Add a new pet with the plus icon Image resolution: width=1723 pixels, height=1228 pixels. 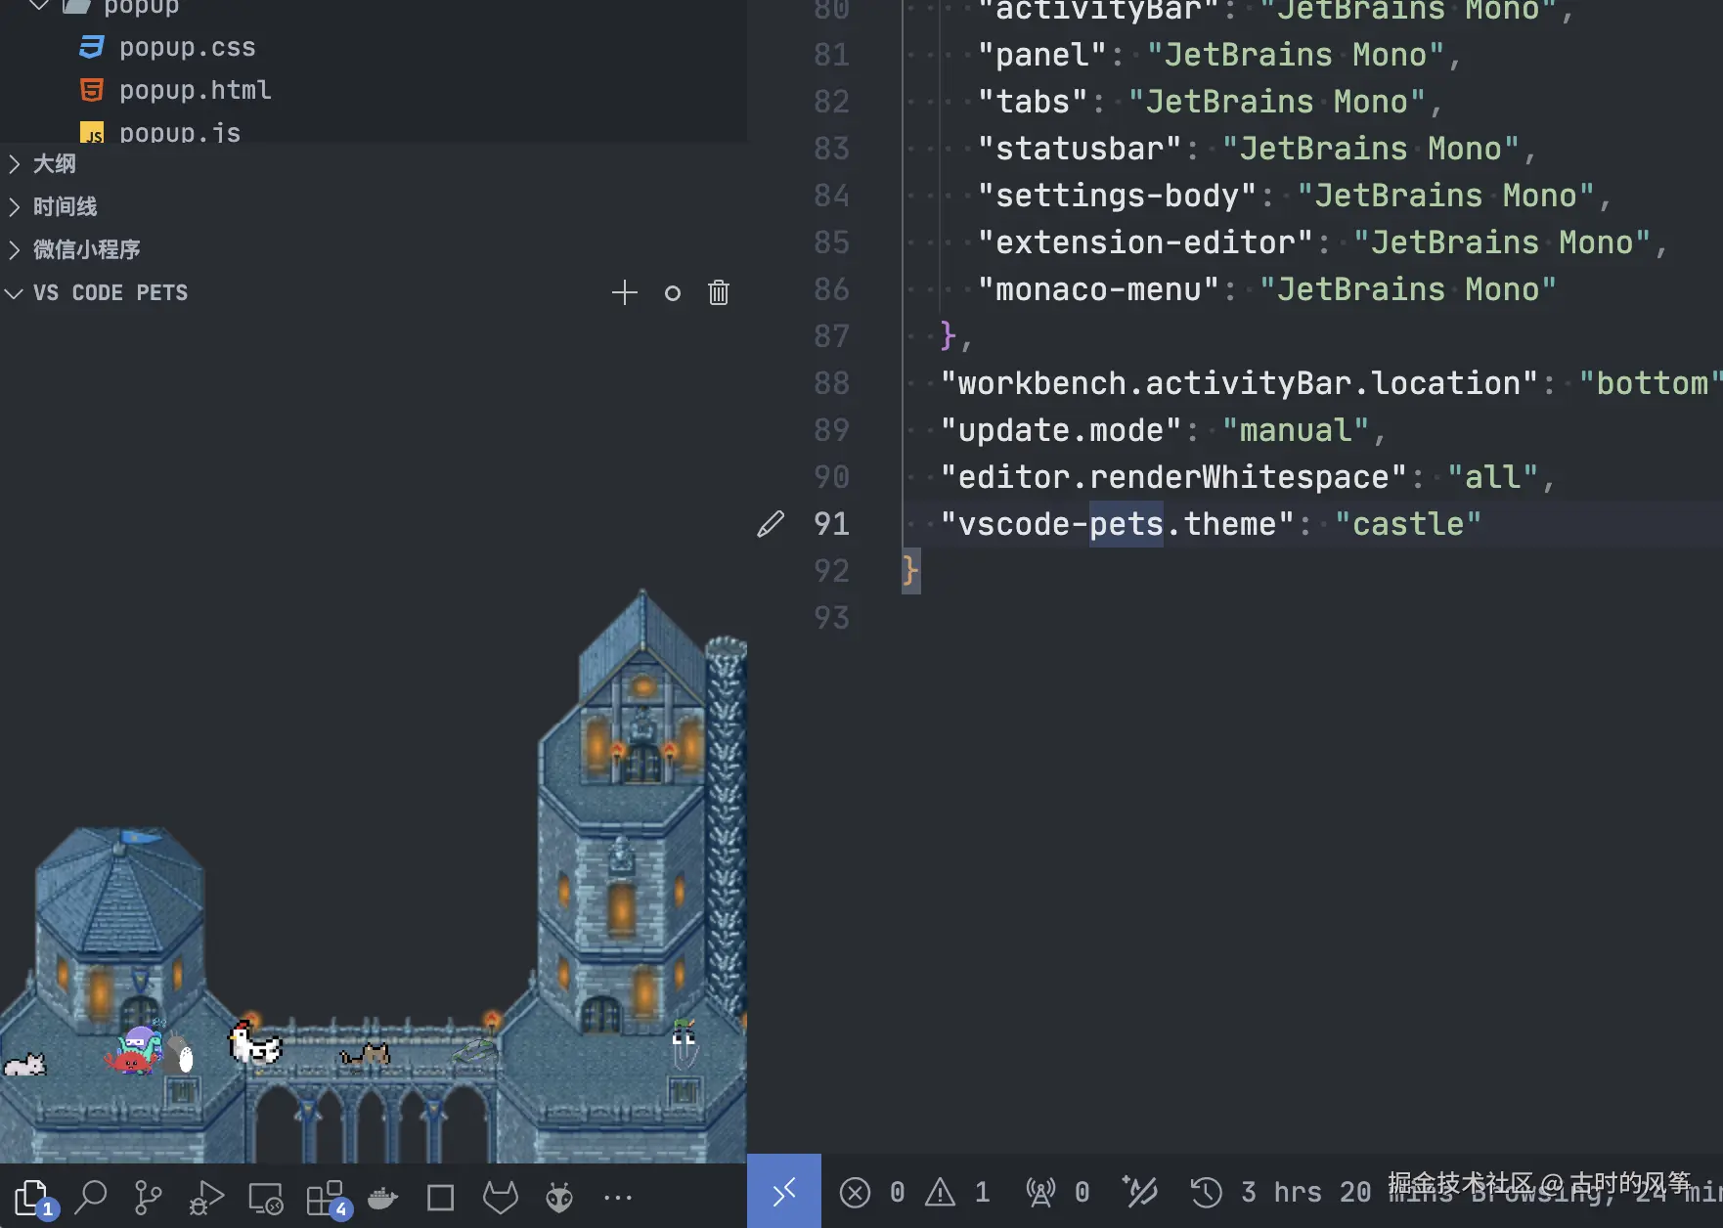[624, 292]
